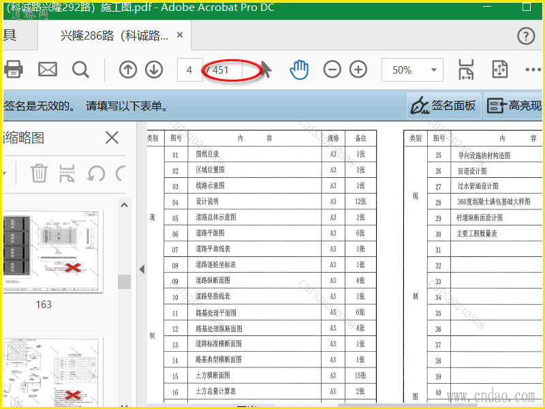The height and width of the screenshot is (409, 545).
Task: Click the 道路纵断面图 table entry
Action: point(213,281)
